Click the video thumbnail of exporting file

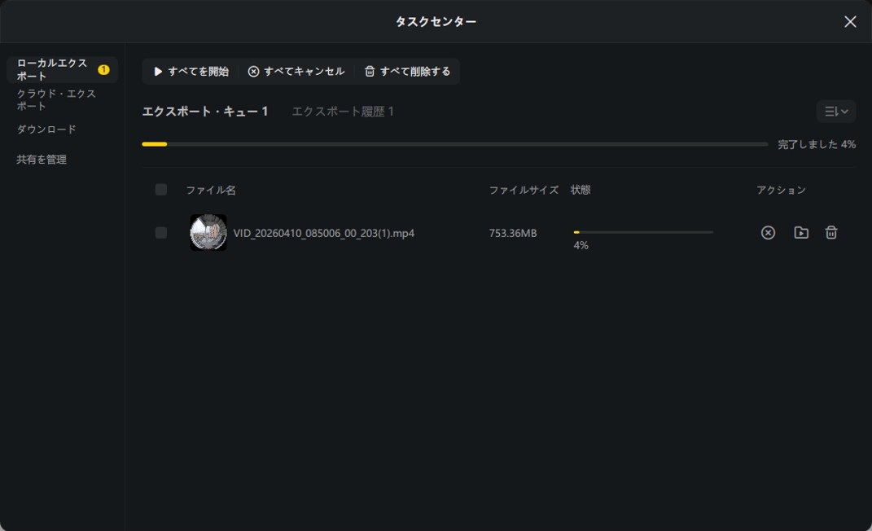[x=208, y=232]
